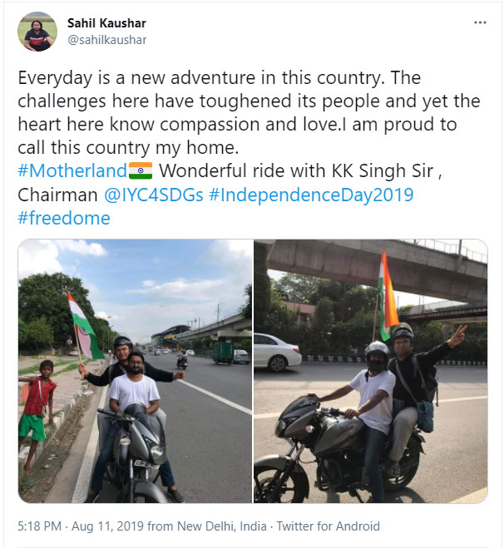Open the right photo under the flyover
The image size is (504, 548).
[370, 371]
